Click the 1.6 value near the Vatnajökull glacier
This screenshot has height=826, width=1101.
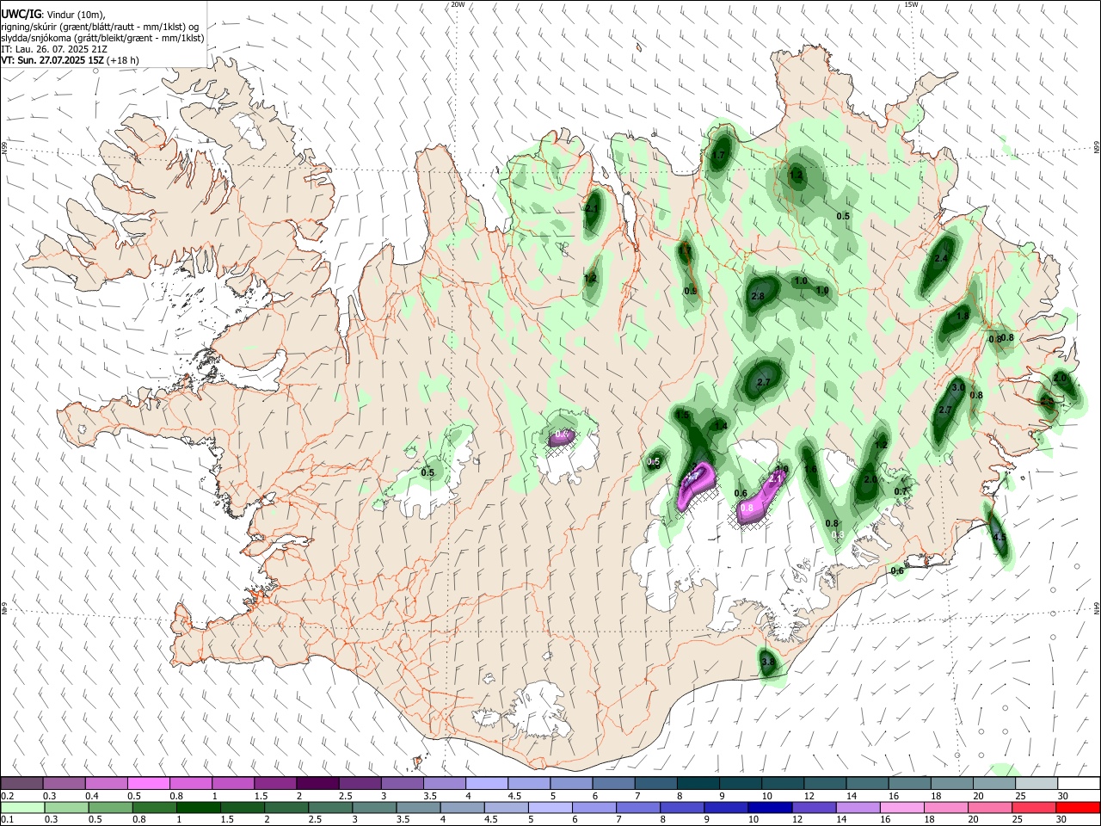coord(810,470)
